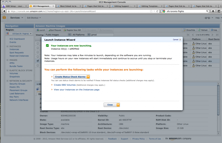Toggle the second AMI row checkbox
This screenshot has width=222, height=143.
38,48
